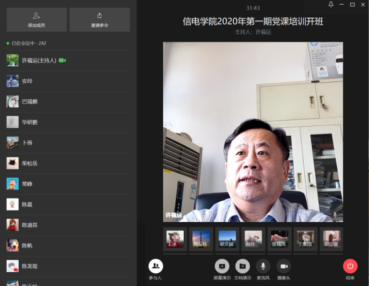Pin the window with pin icon
The height and width of the screenshot is (286, 369).
click(331, 4)
